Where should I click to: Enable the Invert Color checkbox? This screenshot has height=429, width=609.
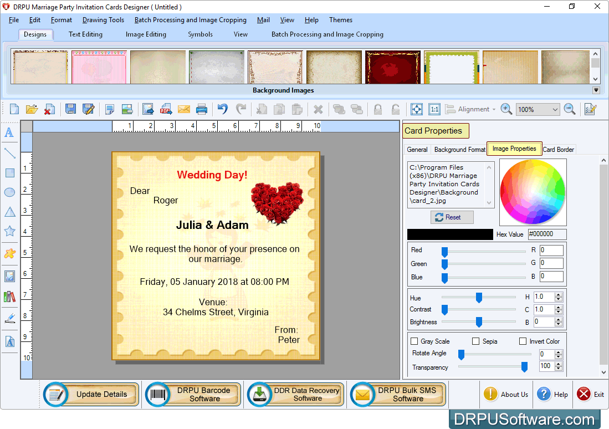coord(523,341)
